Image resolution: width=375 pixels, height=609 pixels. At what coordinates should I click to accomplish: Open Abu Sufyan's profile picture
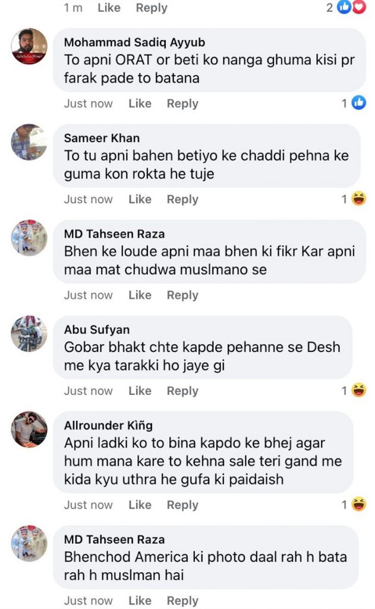click(29, 334)
